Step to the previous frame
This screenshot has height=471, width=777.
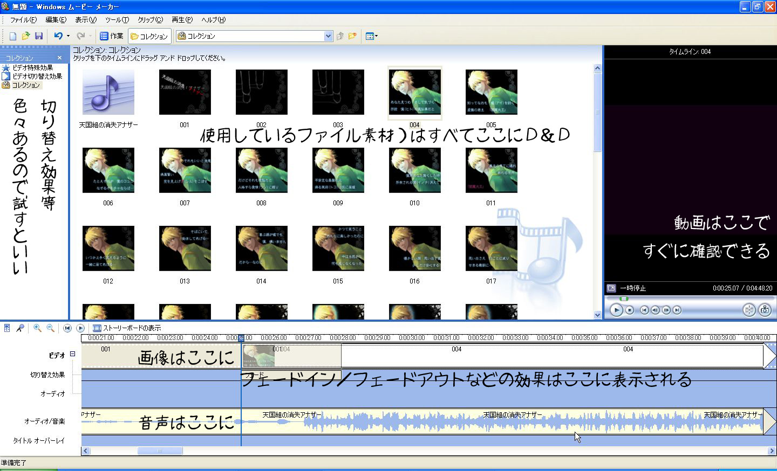point(655,310)
